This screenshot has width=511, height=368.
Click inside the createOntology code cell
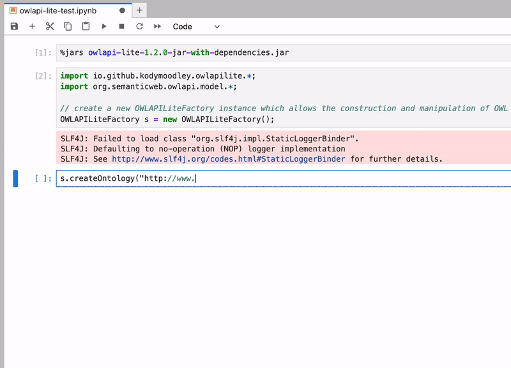coord(160,179)
